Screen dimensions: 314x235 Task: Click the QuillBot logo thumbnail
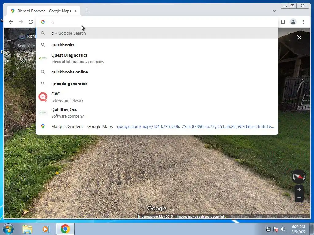tap(43, 113)
